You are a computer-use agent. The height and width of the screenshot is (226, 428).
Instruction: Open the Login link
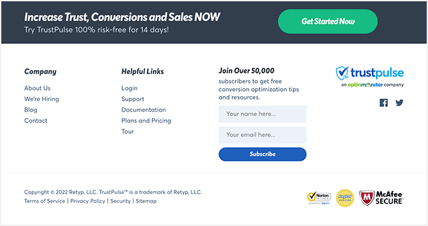click(x=130, y=89)
